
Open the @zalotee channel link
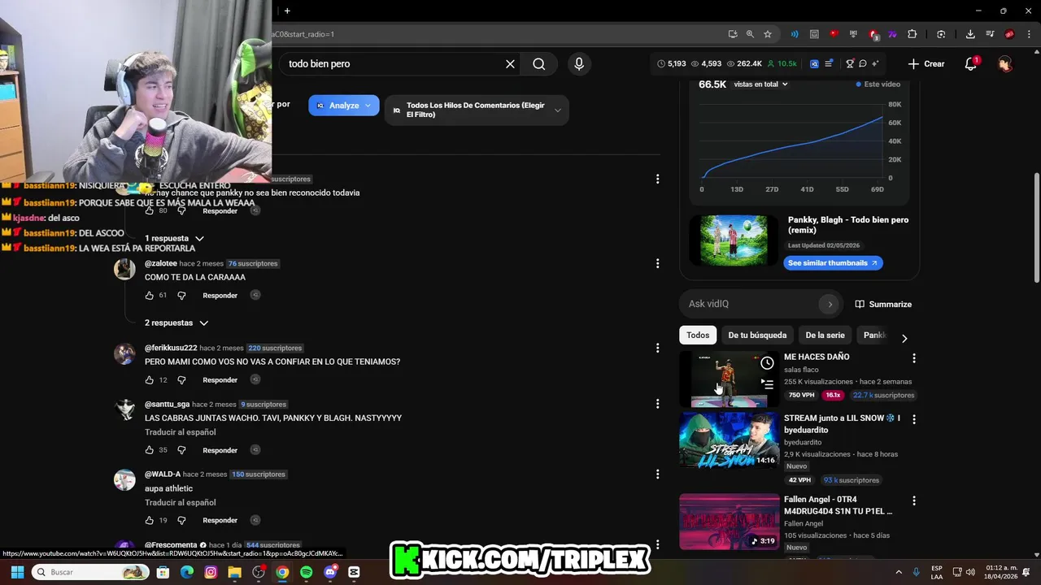pos(160,263)
